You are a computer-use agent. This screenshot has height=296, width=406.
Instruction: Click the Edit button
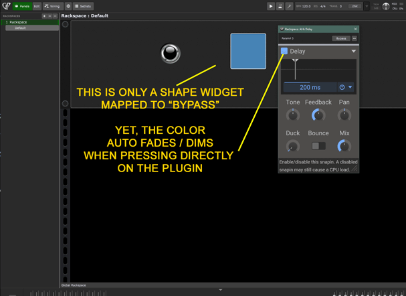pyautogui.click(x=37, y=5)
